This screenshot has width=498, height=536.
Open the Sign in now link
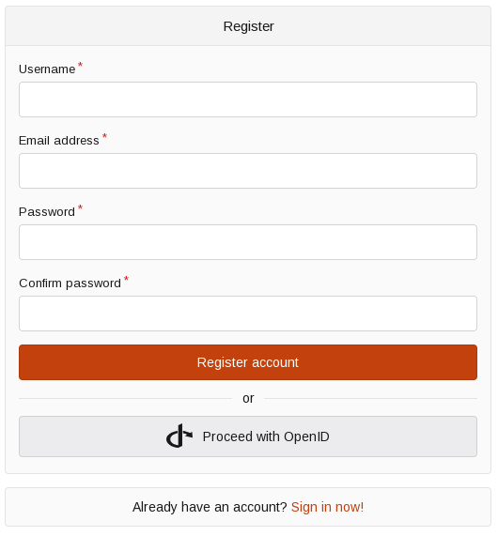[x=327, y=507]
